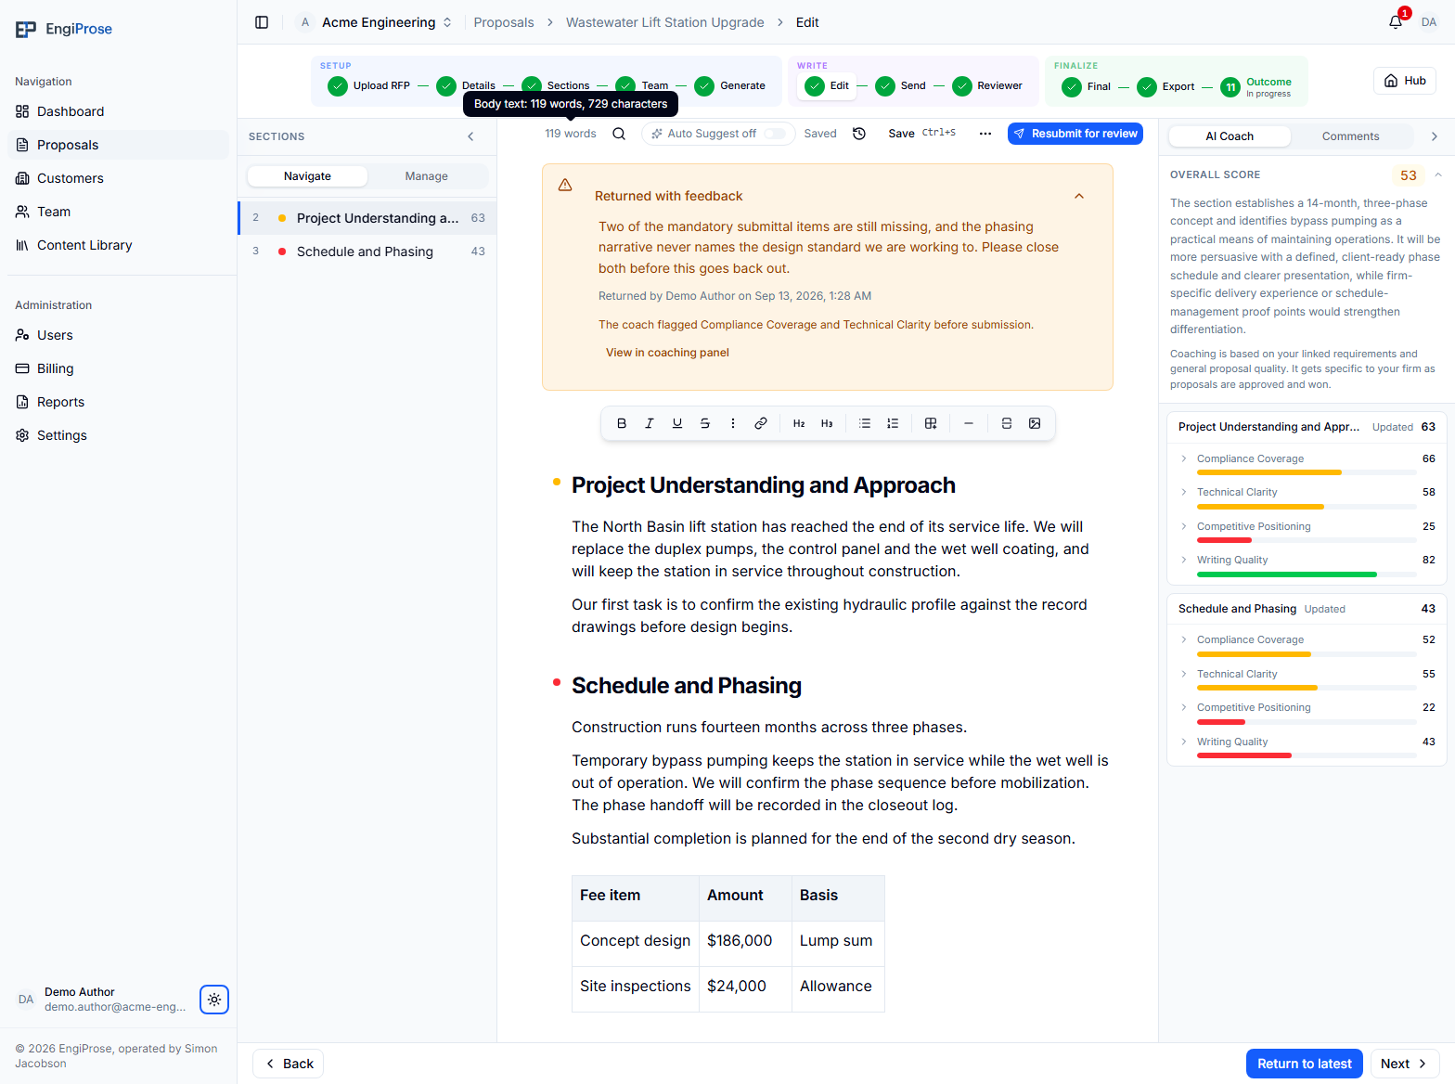Screen dimensions: 1455x1084
Task: Insert a numbered list
Action: (x=893, y=423)
